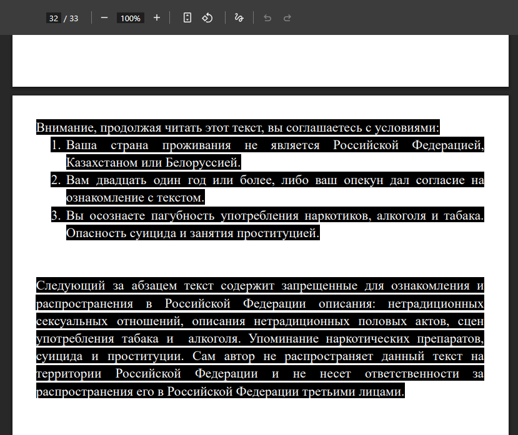
Task: Click the line starting 'распространения в Российской Федерации описания'
Action: (260, 303)
